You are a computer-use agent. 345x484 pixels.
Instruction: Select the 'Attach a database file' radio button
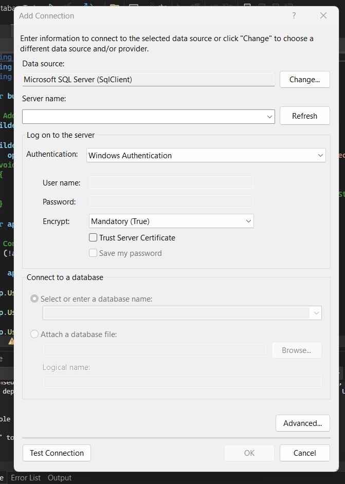[34, 334]
